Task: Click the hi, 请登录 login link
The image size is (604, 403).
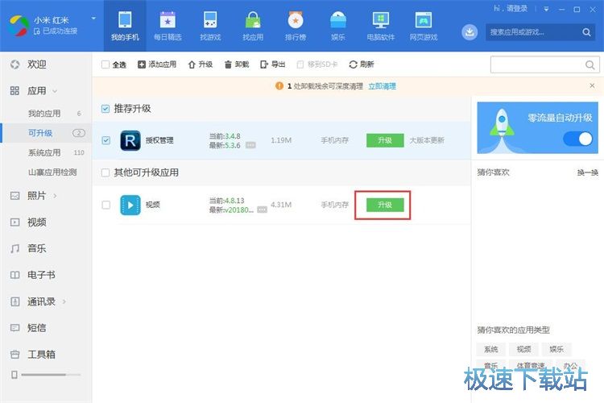Action: (511, 9)
